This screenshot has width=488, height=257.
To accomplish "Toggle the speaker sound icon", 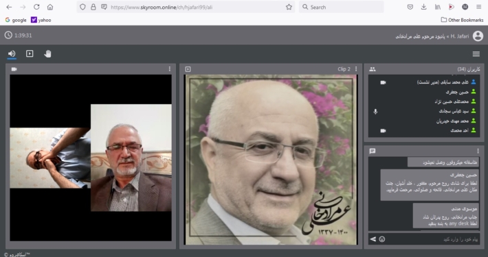I will click(12, 53).
